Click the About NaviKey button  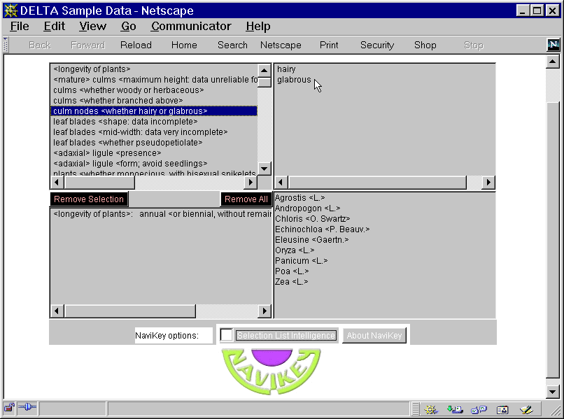(374, 335)
